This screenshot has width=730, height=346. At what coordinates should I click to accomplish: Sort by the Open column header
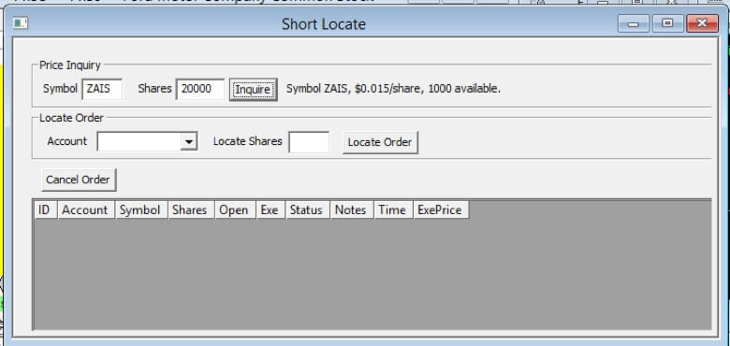coord(235,210)
